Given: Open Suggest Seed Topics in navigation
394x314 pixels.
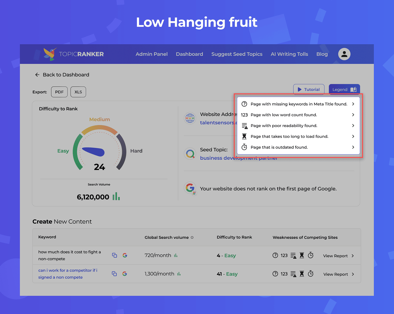Looking at the screenshot, I should [x=237, y=54].
